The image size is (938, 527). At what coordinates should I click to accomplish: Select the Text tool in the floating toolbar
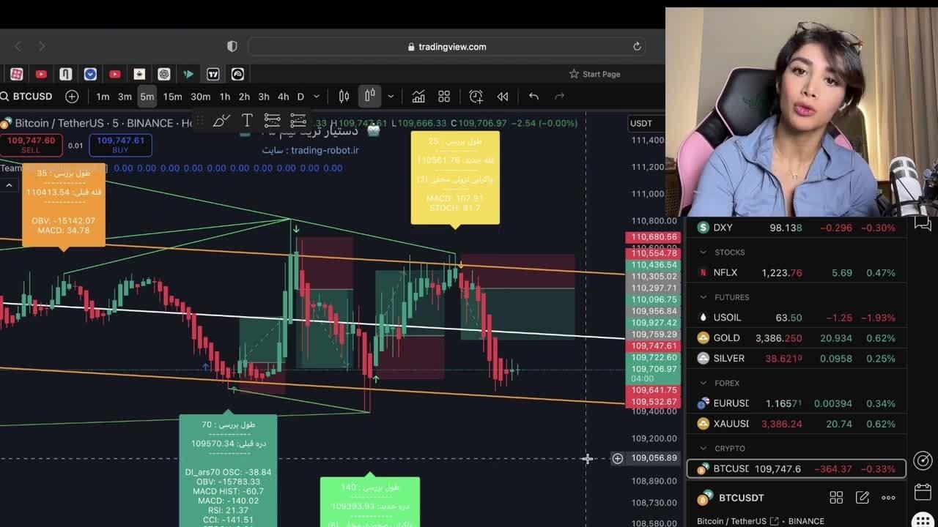pyautogui.click(x=247, y=121)
